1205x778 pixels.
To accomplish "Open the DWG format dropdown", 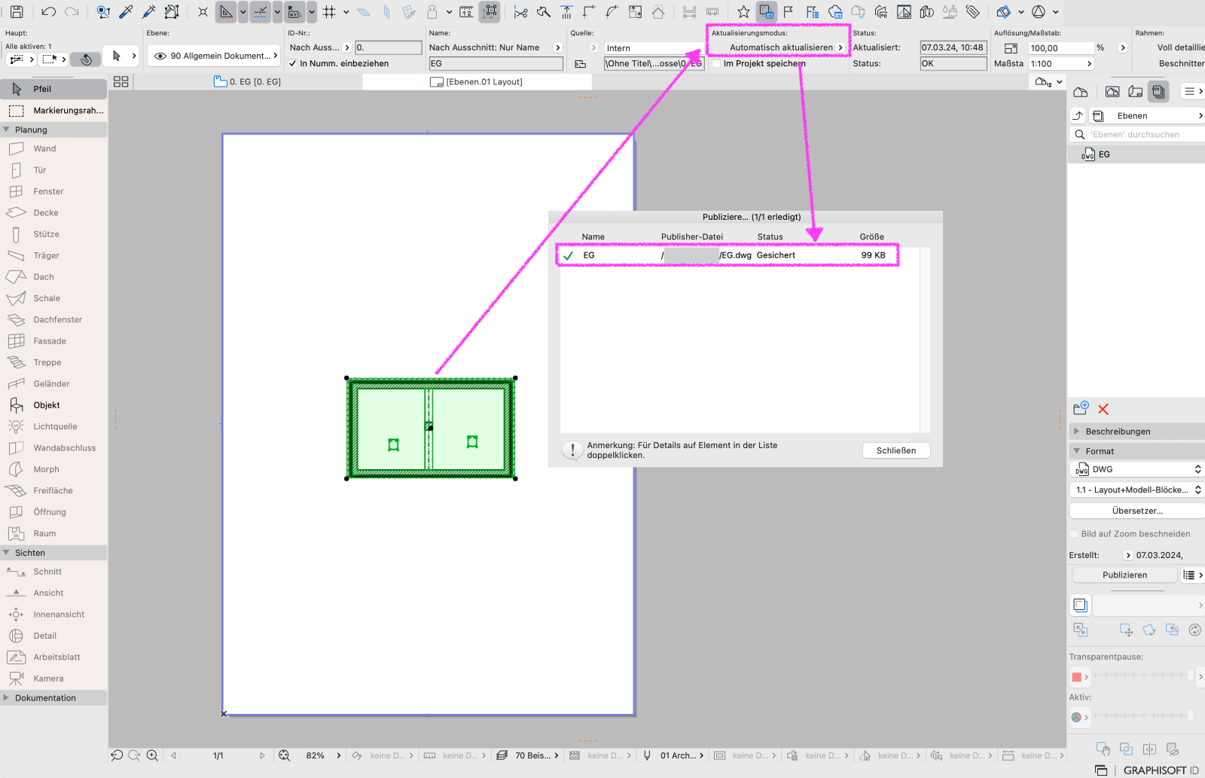I will [1136, 469].
